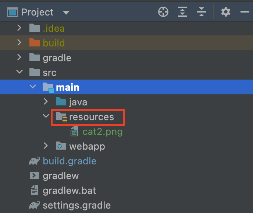Collapse the resources folder

point(46,116)
